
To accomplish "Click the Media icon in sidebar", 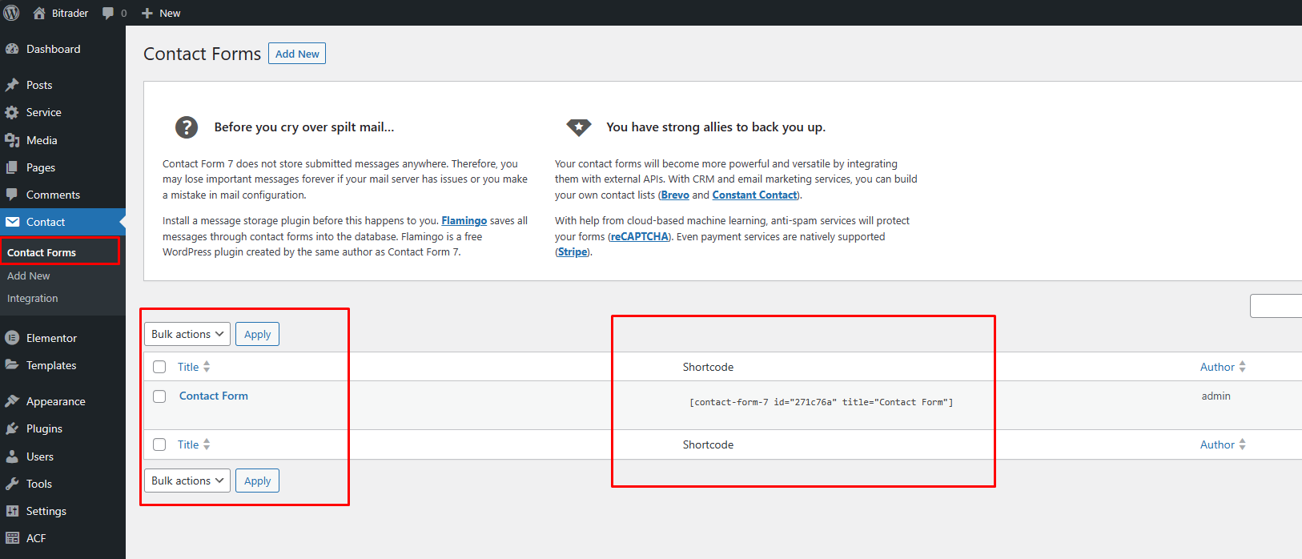I will [12, 140].
